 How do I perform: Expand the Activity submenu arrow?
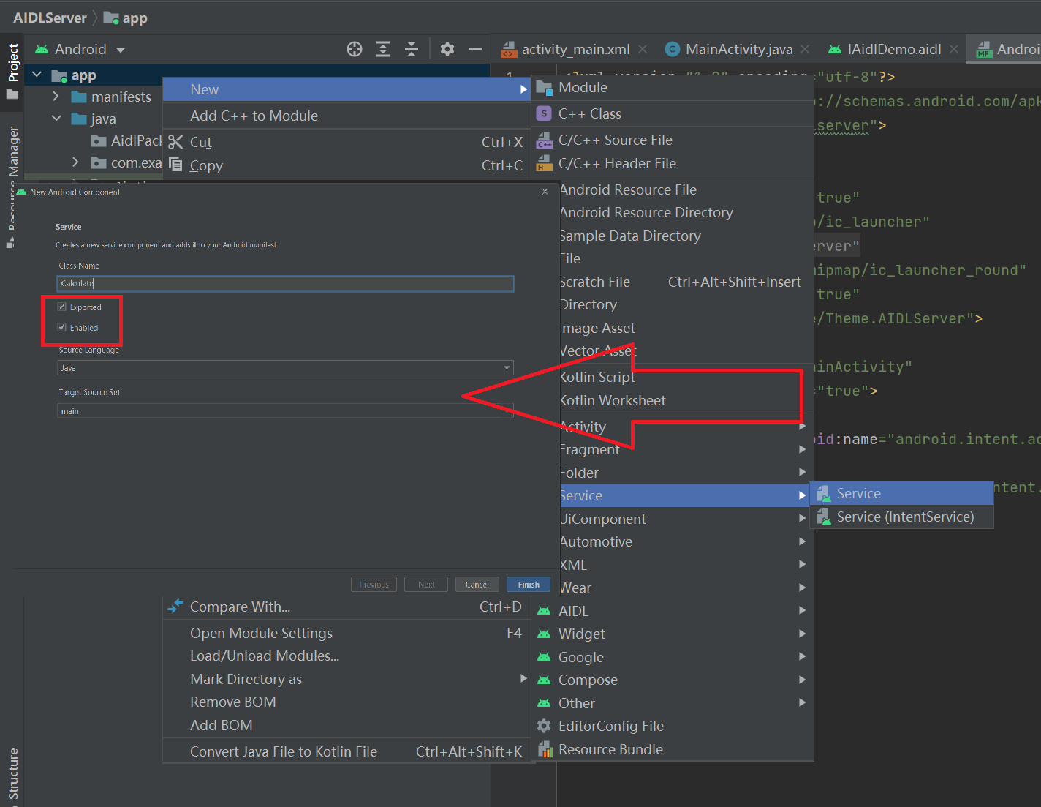click(x=803, y=427)
